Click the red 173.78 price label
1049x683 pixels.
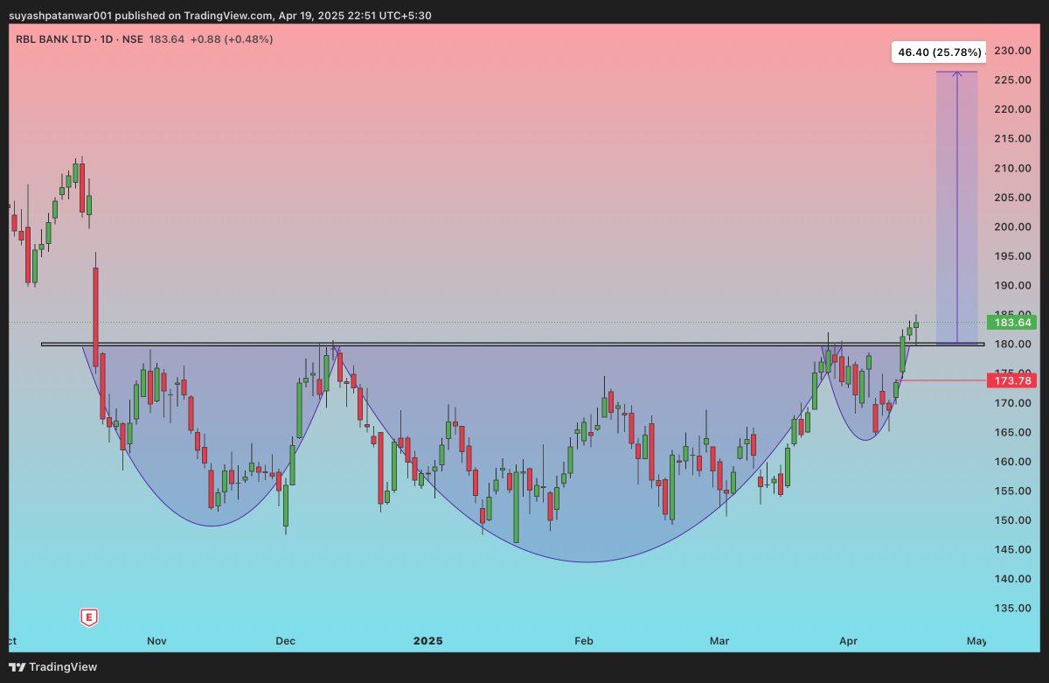[x=1011, y=380]
